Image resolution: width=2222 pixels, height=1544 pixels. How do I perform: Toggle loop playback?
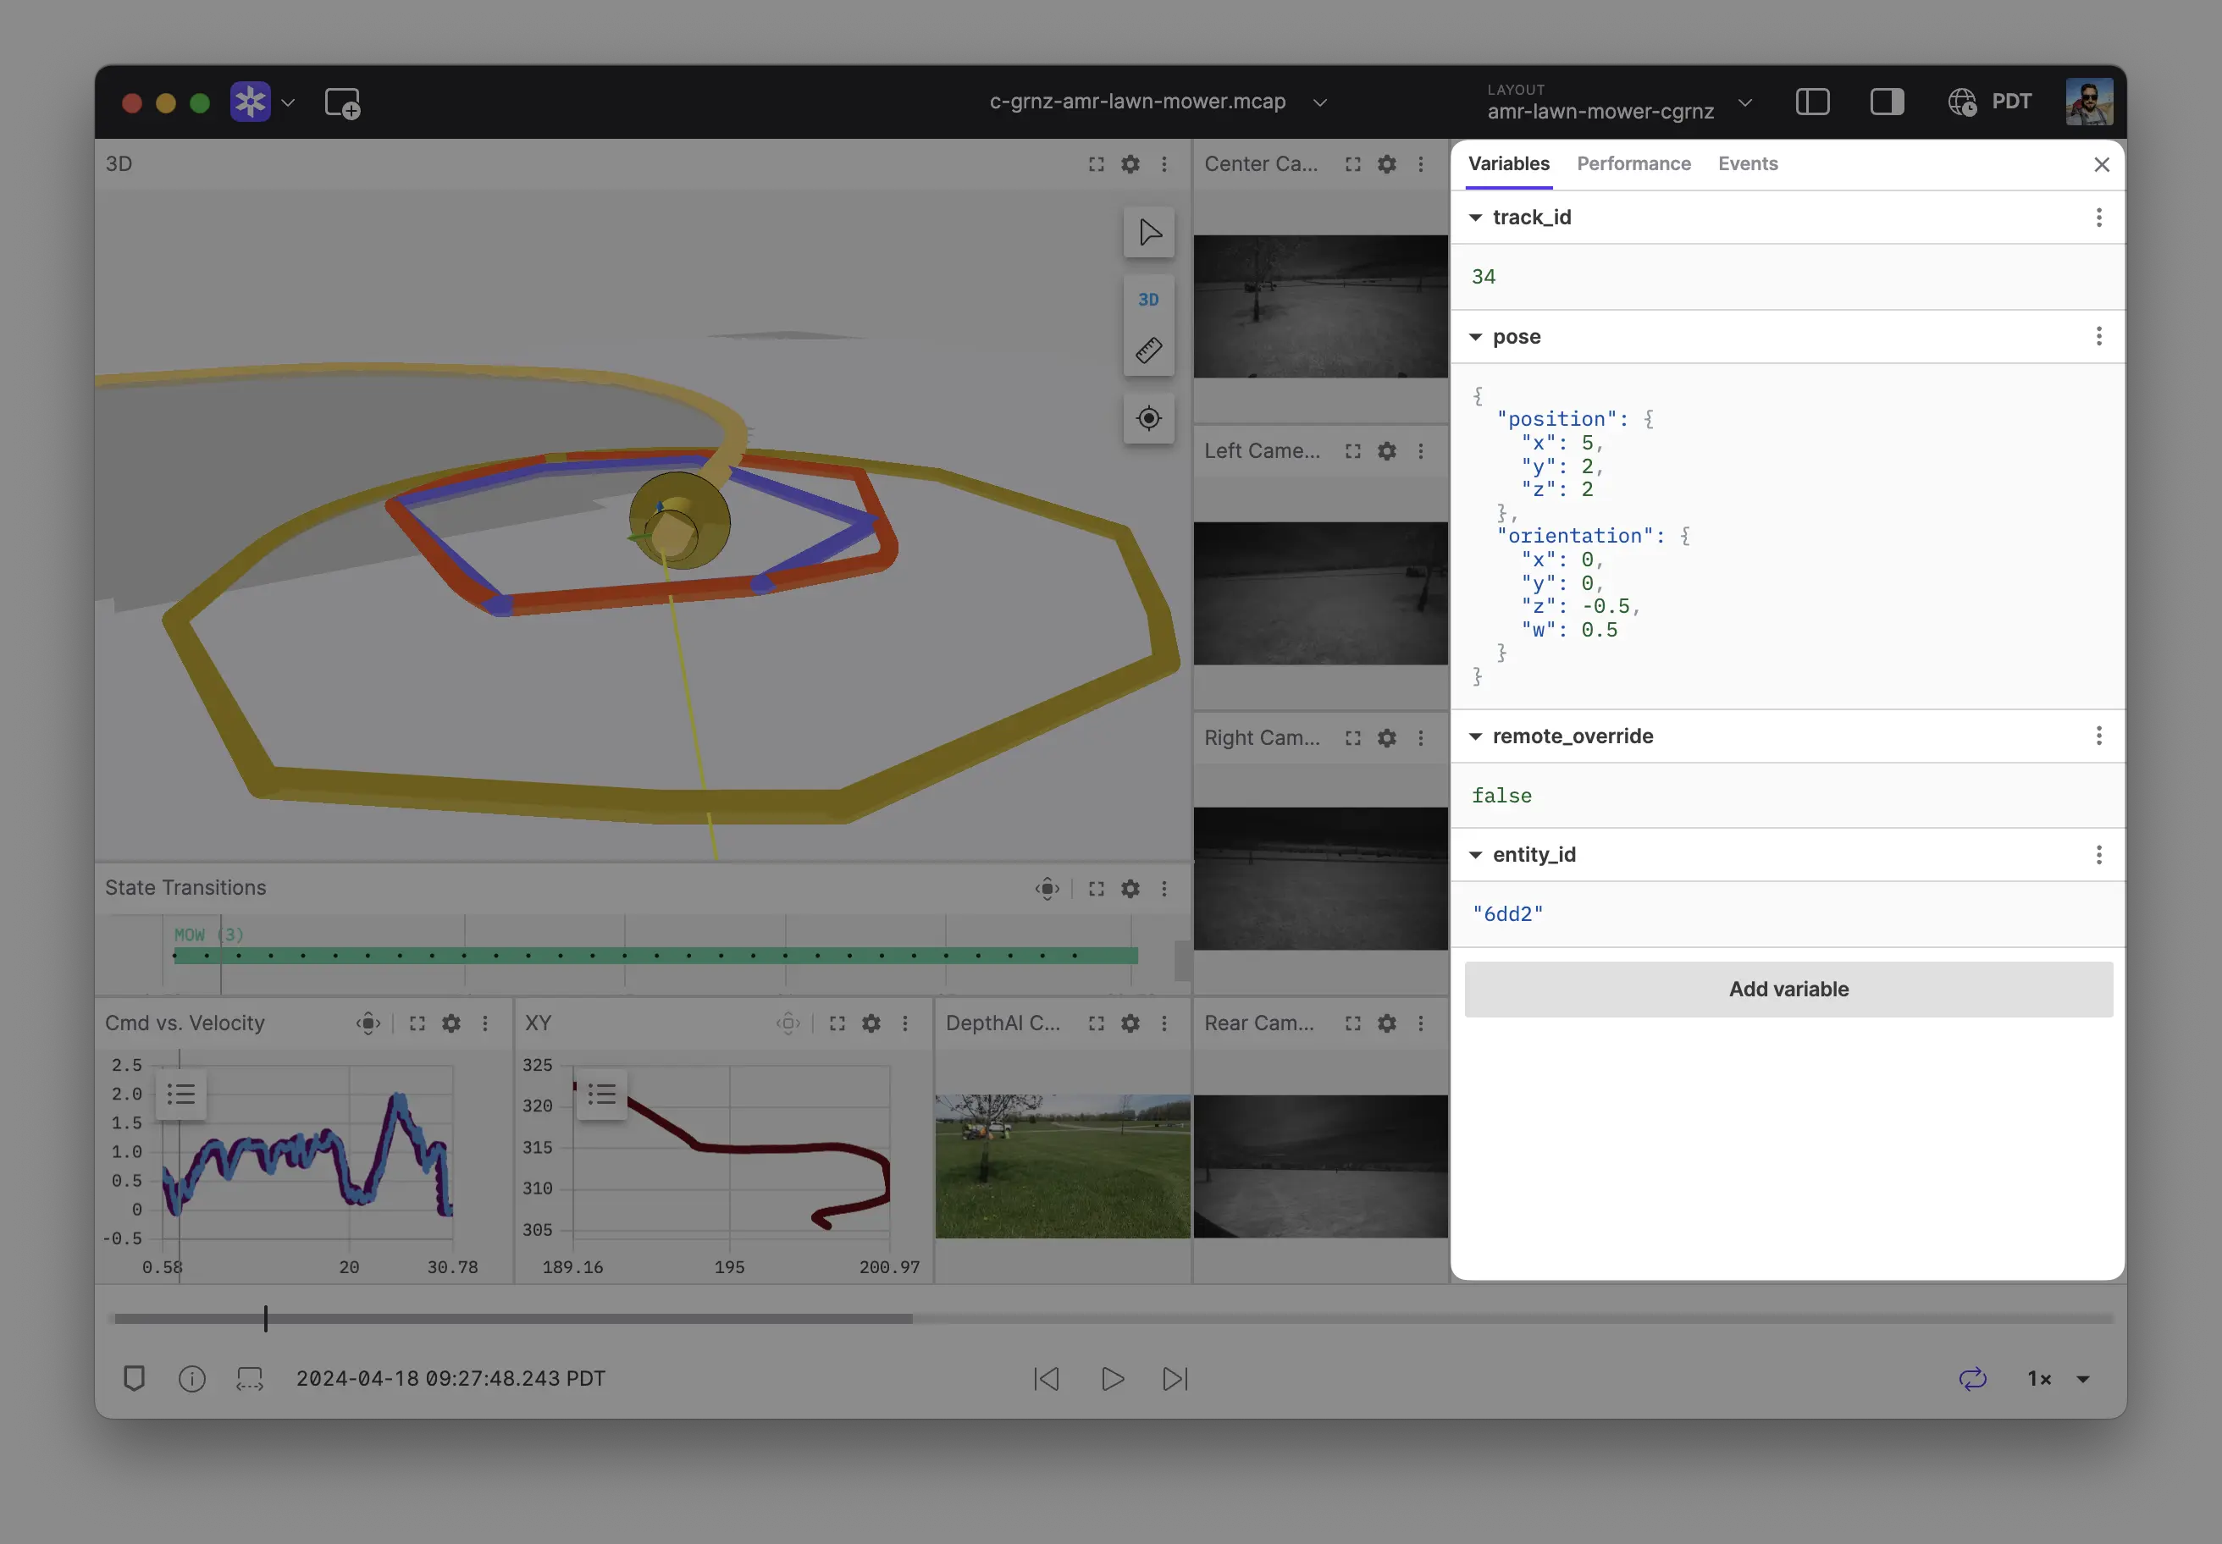click(x=1972, y=1379)
